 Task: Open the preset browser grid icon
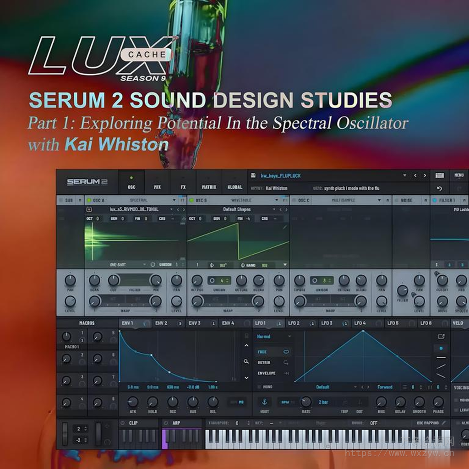click(x=440, y=175)
